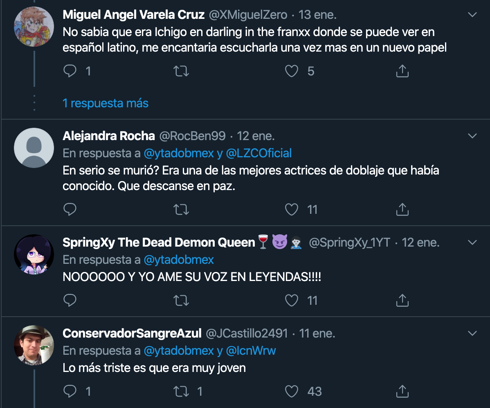This screenshot has height=408, width=490.
Task: Select the like count on ConservadorSangreAzul's tweet
Action: (x=314, y=391)
